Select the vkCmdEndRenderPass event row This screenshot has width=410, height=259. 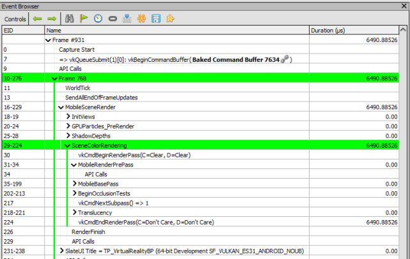tap(200, 222)
